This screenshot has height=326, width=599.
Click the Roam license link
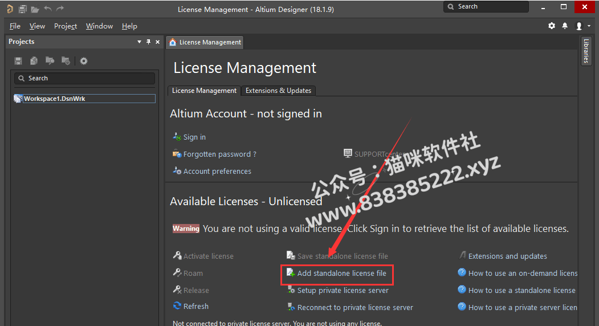193,273
